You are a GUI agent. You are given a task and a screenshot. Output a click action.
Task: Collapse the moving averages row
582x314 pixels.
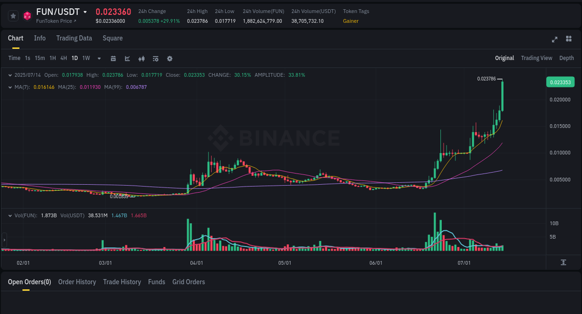pos(10,86)
